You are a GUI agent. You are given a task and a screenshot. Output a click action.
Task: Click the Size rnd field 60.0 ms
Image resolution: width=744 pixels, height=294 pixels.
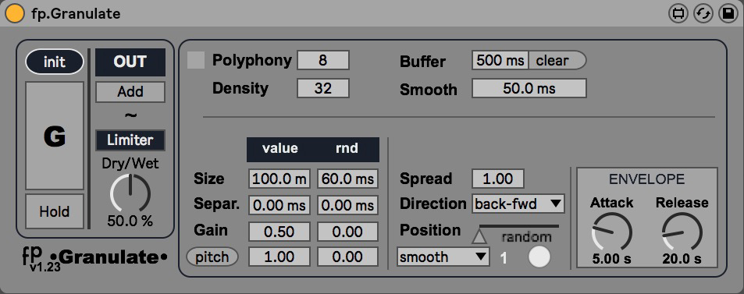click(348, 179)
